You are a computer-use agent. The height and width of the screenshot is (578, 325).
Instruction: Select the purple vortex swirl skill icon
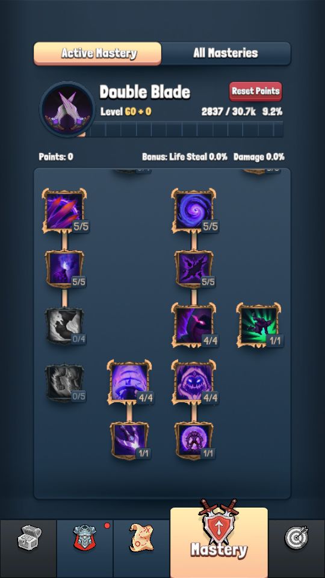[193, 211]
